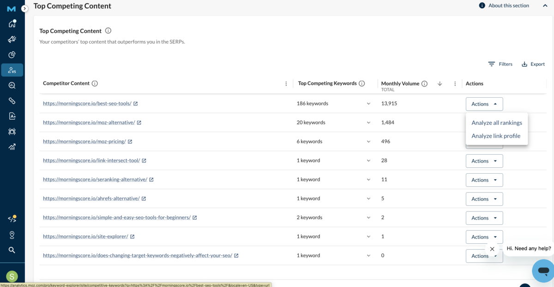554x287 pixels.
Task: Open external link icon for best-seo-tools
Action: point(136,104)
